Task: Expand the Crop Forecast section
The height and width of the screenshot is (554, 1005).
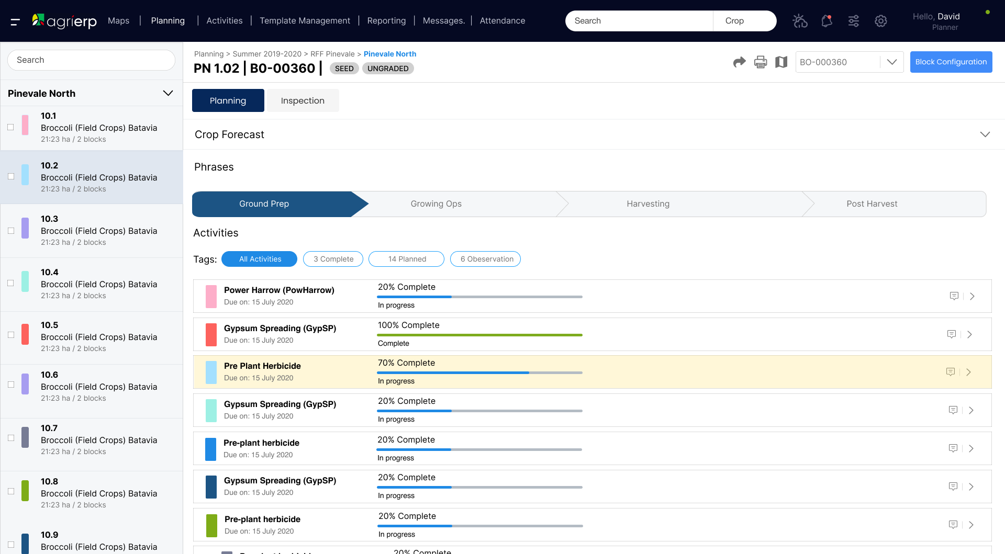Action: click(985, 134)
